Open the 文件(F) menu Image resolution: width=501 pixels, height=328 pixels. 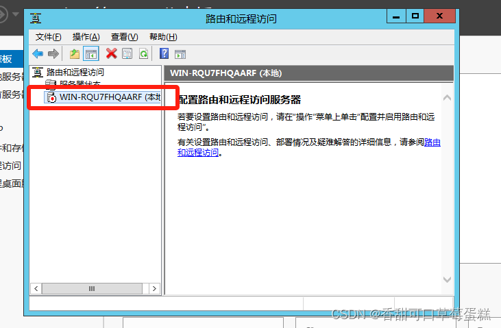(x=48, y=37)
